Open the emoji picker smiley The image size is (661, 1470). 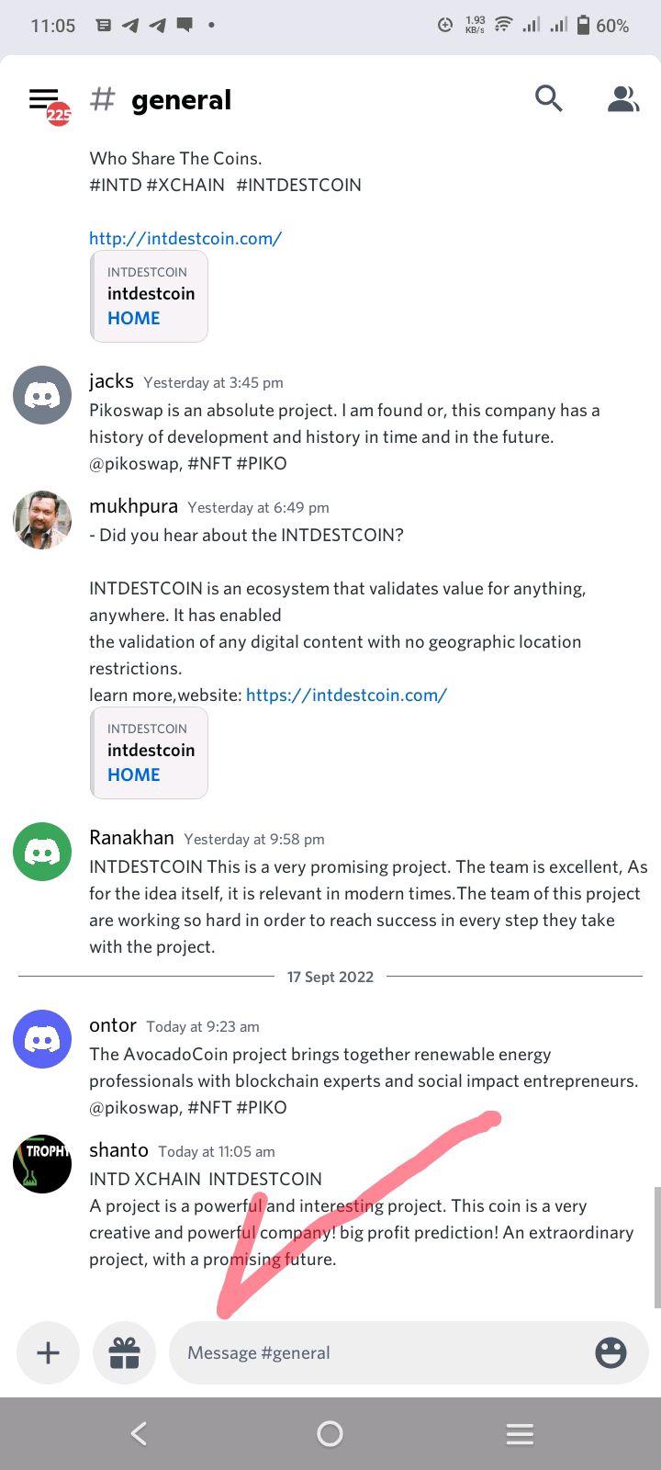pyautogui.click(x=611, y=1352)
